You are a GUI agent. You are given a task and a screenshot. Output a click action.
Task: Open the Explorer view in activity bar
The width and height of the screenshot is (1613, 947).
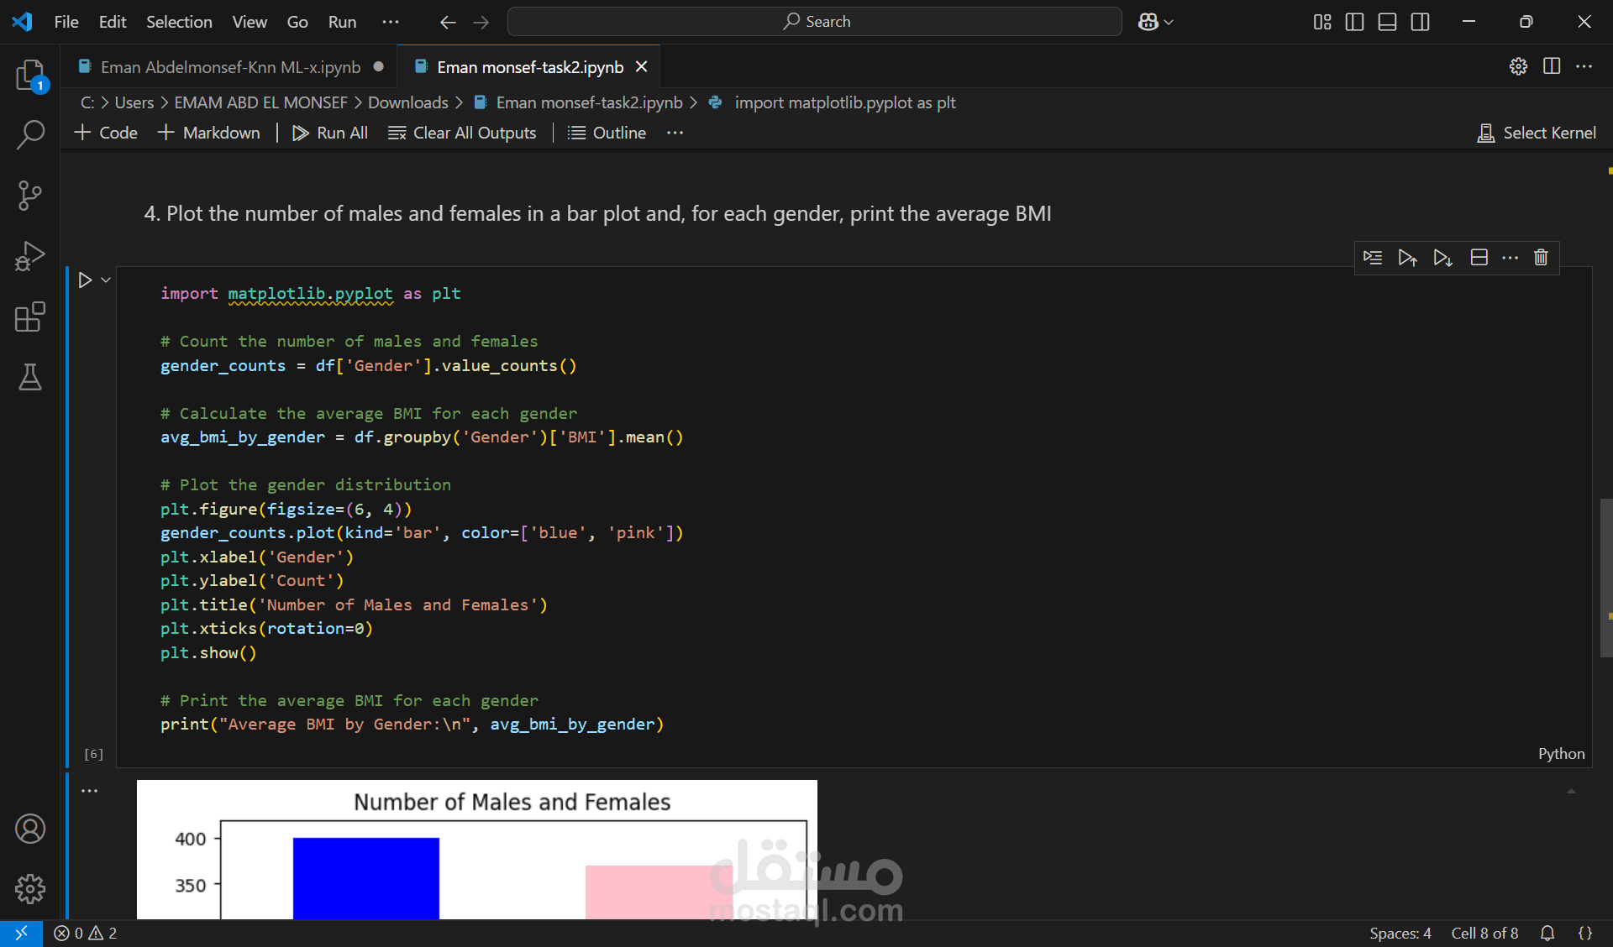(30, 76)
